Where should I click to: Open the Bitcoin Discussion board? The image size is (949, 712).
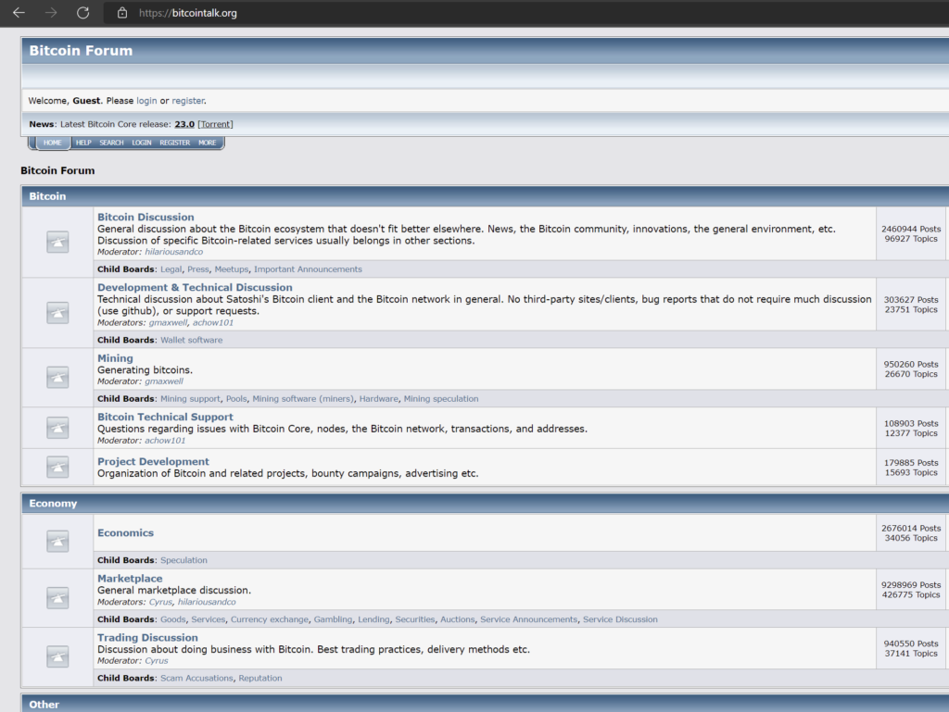(146, 217)
